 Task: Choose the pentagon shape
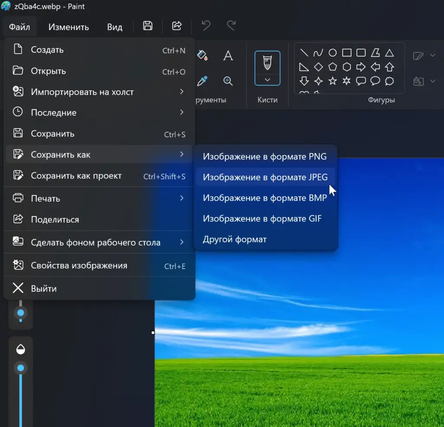click(333, 67)
